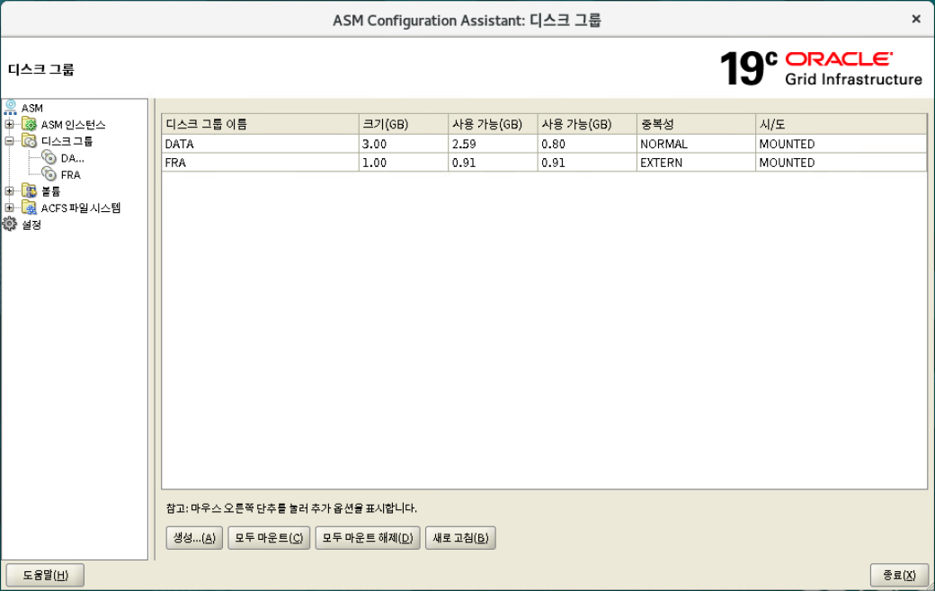
Task: Sort by 시/도 column header
Action: pos(841,124)
